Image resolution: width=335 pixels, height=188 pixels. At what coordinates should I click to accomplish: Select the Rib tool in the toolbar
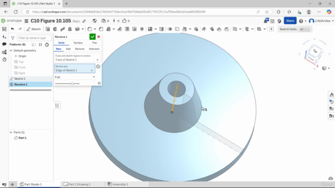[120, 29]
